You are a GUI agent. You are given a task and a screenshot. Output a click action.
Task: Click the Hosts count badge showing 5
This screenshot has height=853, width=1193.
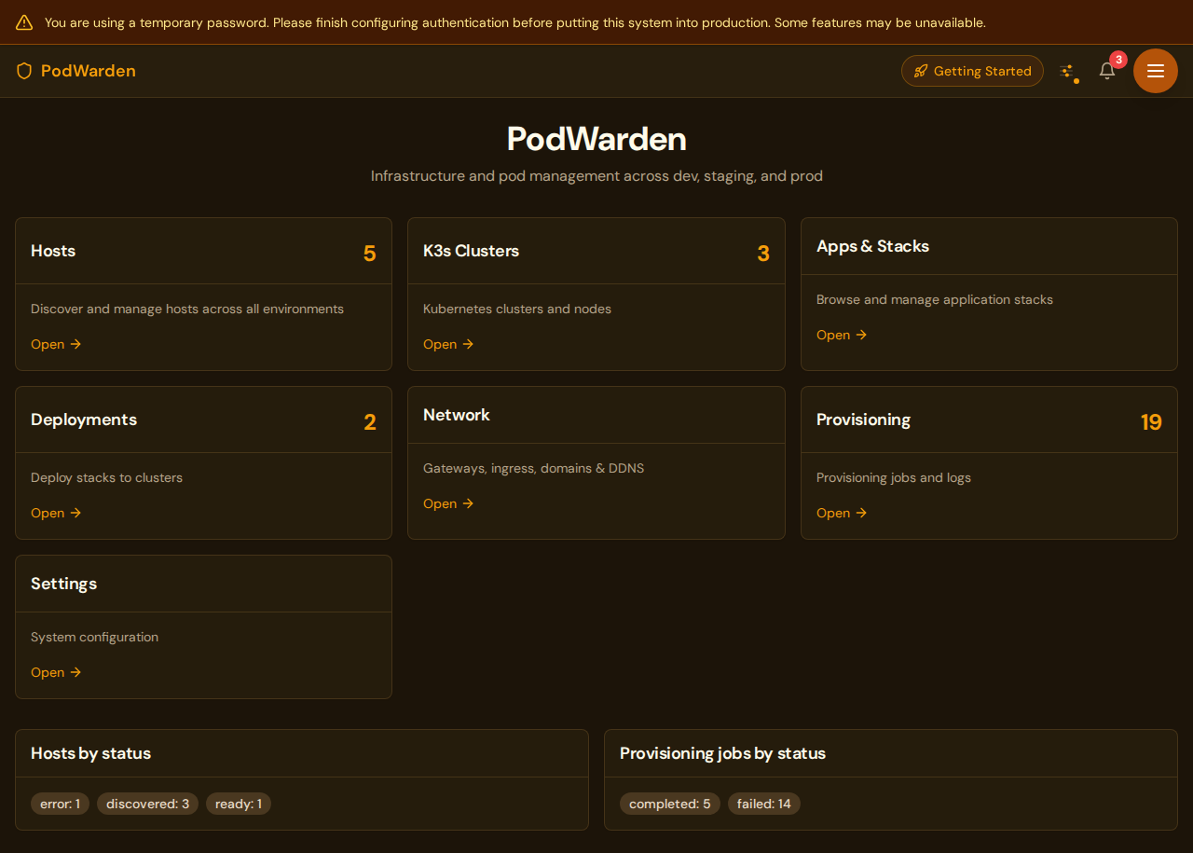pos(369,253)
